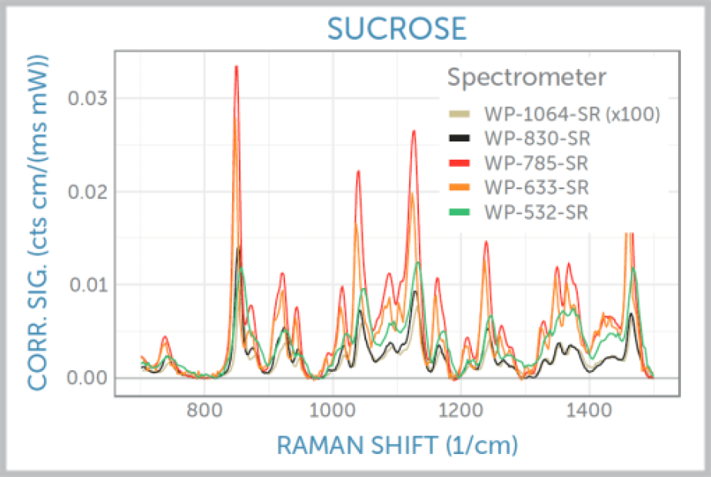Click the RAMAN SHIFT (1/cm) axis label
Image resolution: width=711 pixels, height=477 pixels.
coord(397,445)
